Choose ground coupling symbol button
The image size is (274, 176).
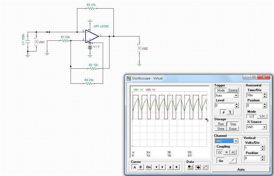pos(227,152)
